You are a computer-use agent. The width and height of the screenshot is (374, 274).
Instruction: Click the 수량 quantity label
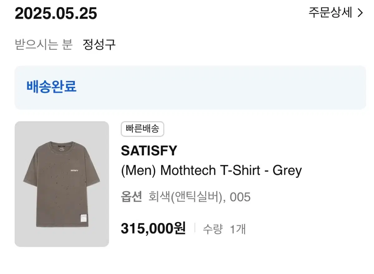pos(213,229)
